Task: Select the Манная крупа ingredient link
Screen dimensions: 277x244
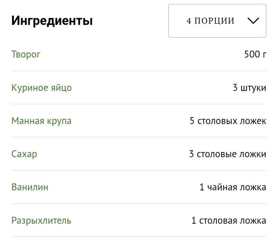Action: point(41,121)
